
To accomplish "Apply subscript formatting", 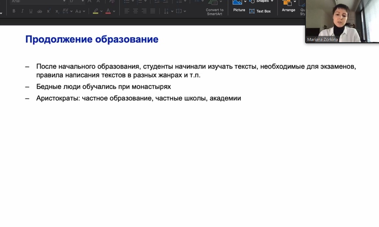I will pos(57,11).
